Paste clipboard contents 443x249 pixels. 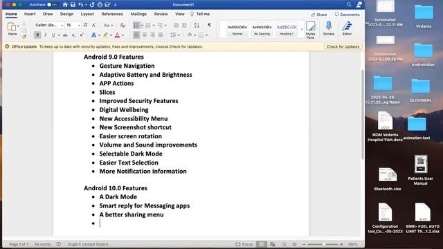[x=12, y=28]
